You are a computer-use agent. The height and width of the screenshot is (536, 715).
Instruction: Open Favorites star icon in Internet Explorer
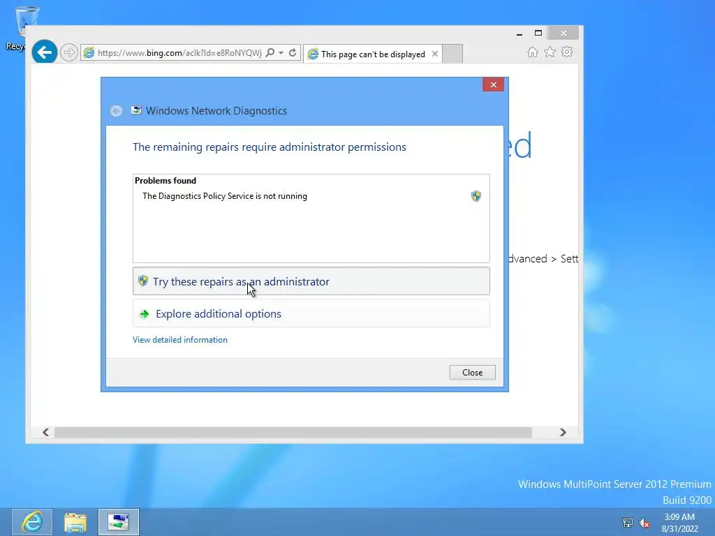pyautogui.click(x=550, y=52)
